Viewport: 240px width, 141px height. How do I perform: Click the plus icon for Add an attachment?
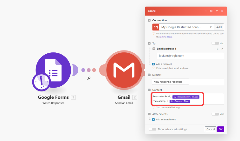click(x=153, y=119)
